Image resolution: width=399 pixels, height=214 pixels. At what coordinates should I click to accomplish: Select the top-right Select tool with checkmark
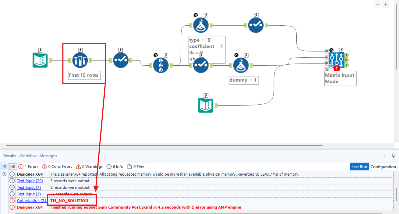click(x=256, y=25)
